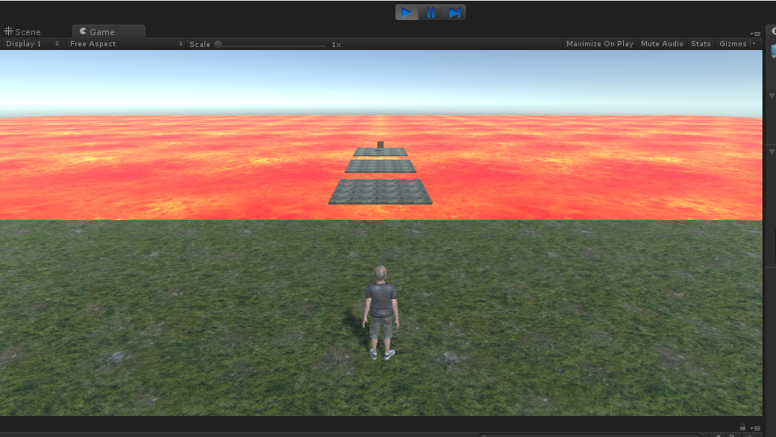Click the Scale slider handle

(x=218, y=45)
